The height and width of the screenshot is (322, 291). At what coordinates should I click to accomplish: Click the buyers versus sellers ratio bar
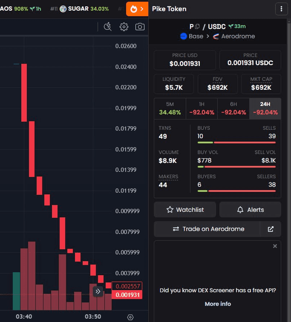click(x=236, y=191)
